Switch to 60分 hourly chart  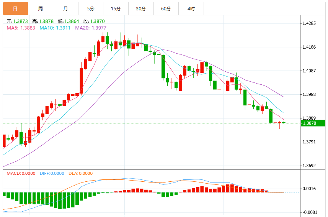click(166, 9)
